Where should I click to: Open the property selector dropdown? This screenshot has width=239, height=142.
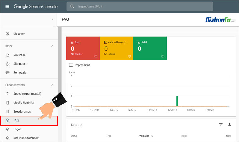53,19
